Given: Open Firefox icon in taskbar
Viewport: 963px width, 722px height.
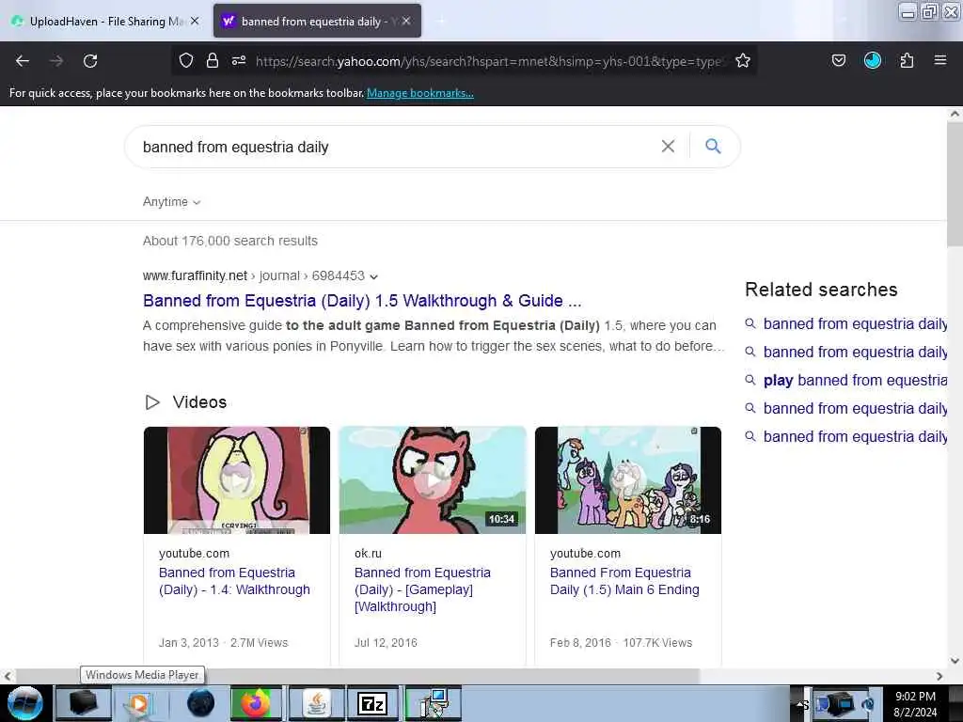Looking at the screenshot, I should [256, 703].
